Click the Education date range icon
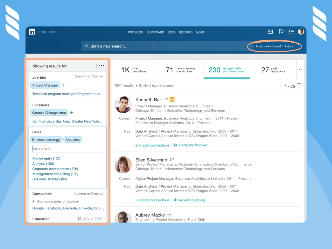 click(x=80, y=219)
